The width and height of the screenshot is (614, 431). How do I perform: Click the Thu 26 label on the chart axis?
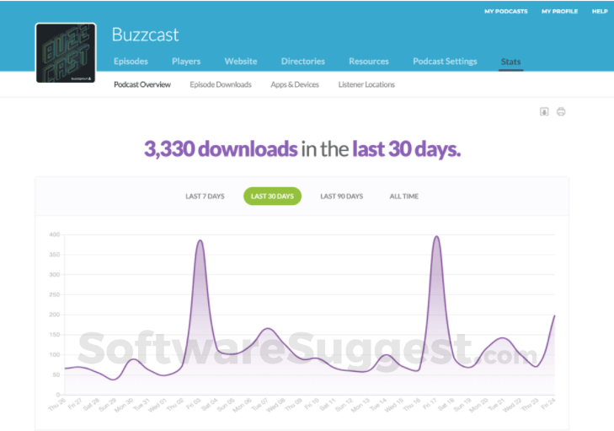pyautogui.click(x=56, y=404)
